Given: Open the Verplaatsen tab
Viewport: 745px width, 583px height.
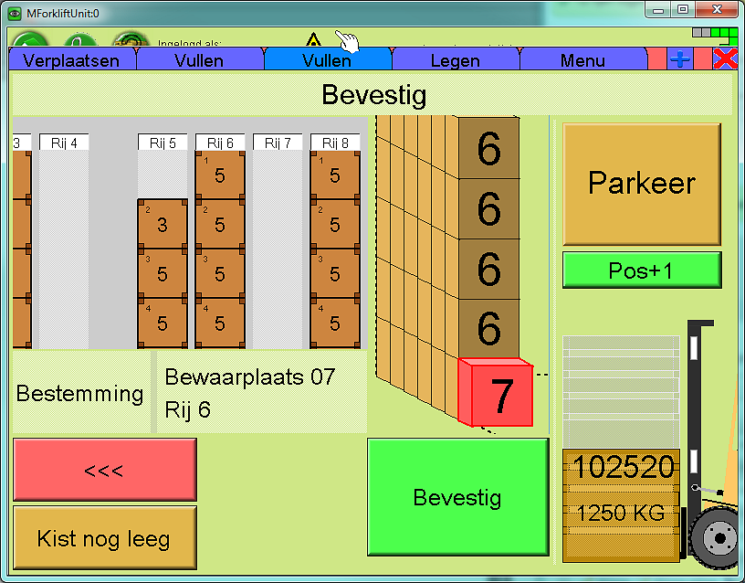Looking at the screenshot, I should tap(71, 61).
